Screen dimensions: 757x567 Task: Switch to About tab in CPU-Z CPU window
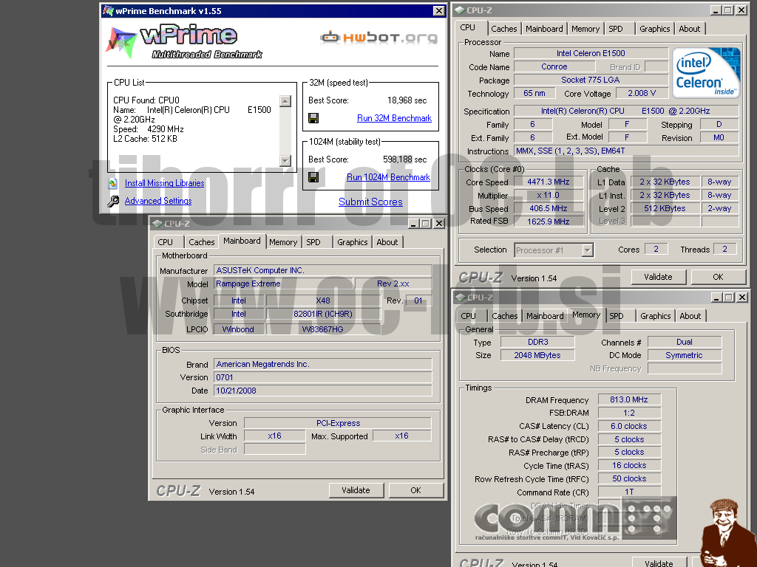coord(690,29)
